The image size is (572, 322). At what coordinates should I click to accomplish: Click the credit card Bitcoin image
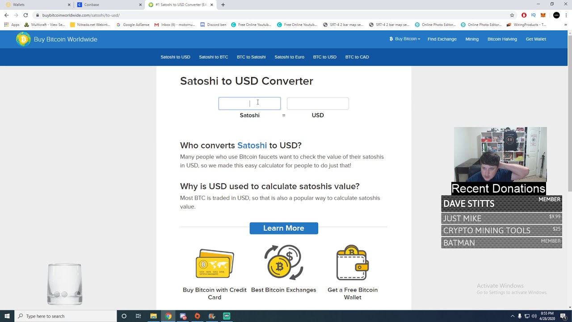click(214, 263)
